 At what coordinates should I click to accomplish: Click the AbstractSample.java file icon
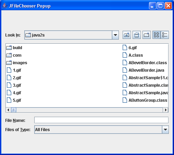click(125, 93)
